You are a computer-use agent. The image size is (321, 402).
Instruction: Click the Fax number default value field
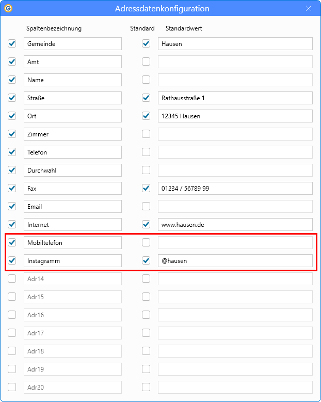[235, 189]
